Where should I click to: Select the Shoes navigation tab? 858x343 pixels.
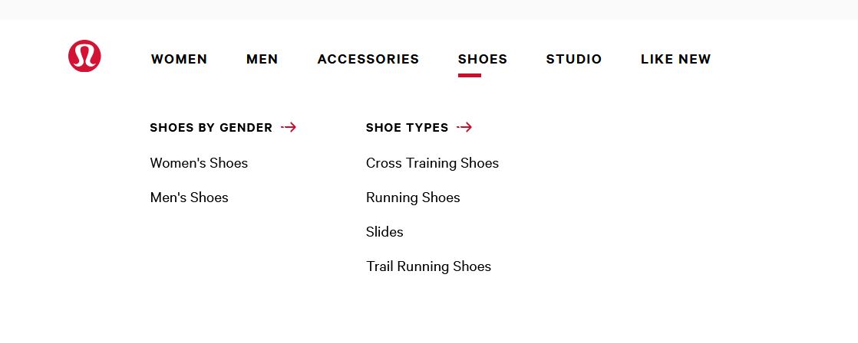tap(482, 59)
